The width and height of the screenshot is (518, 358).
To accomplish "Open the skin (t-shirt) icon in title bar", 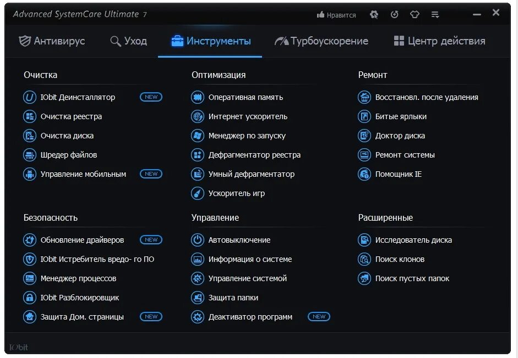I will 415,15.
